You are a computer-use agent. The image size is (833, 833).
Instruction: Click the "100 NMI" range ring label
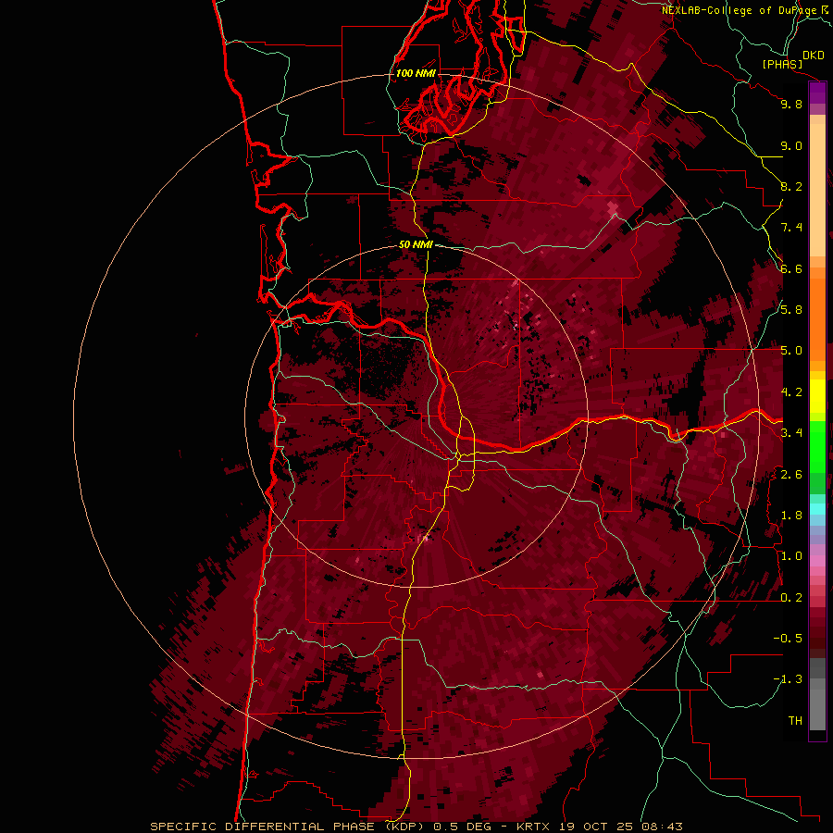click(416, 73)
